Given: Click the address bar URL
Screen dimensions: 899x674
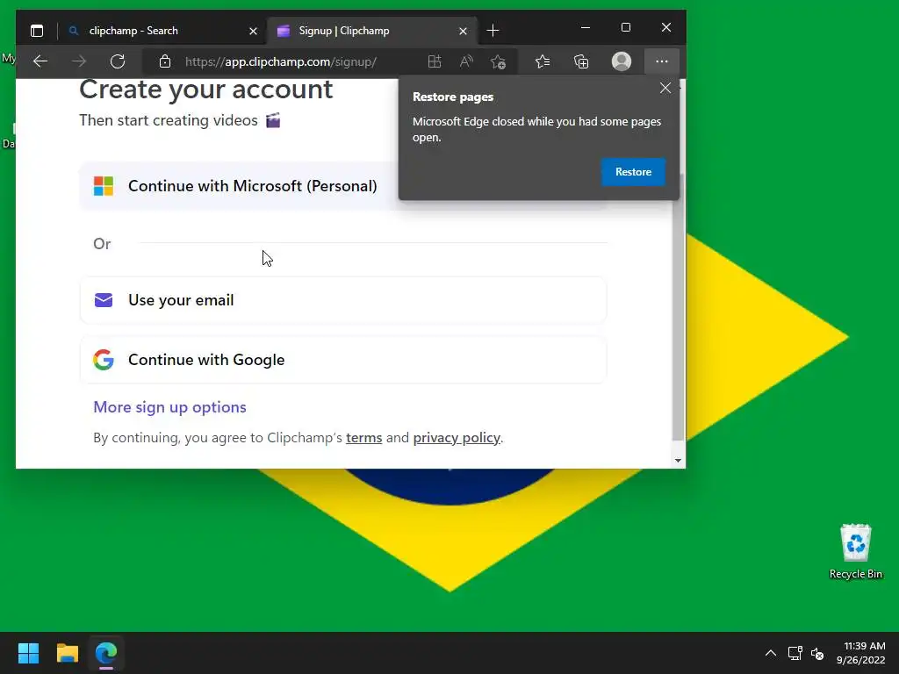Looking at the screenshot, I should 280,62.
